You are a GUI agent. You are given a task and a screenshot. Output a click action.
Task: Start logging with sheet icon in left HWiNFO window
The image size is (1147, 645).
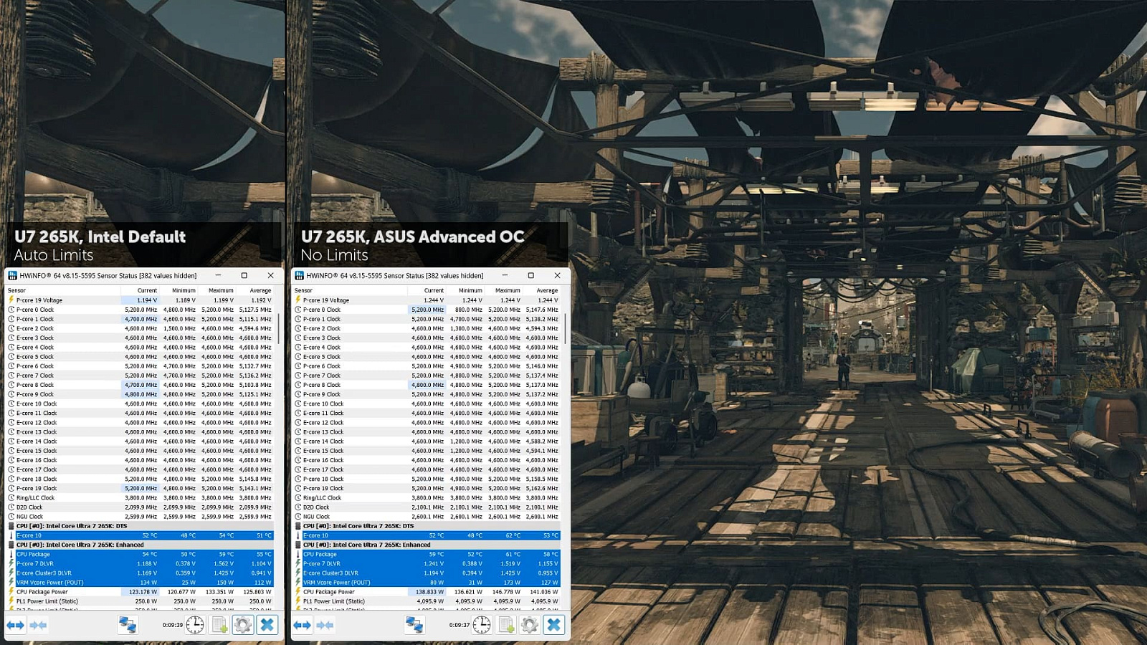219,625
